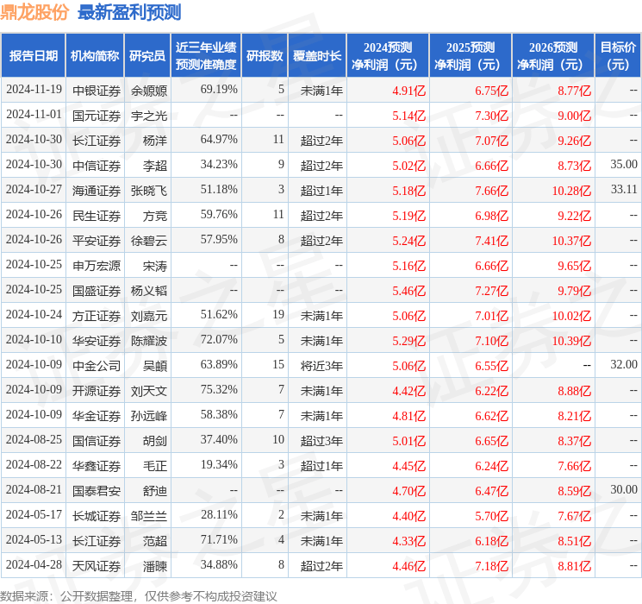Click the 5.46亿 2024 forecast value
Image resolution: width=642 pixels, height=604 pixels.
click(x=409, y=291)
